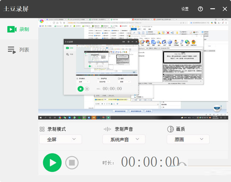231x182 pixels.
Task: Open 设置 settings
Action: pyautogui.click(x=185, y=9)
